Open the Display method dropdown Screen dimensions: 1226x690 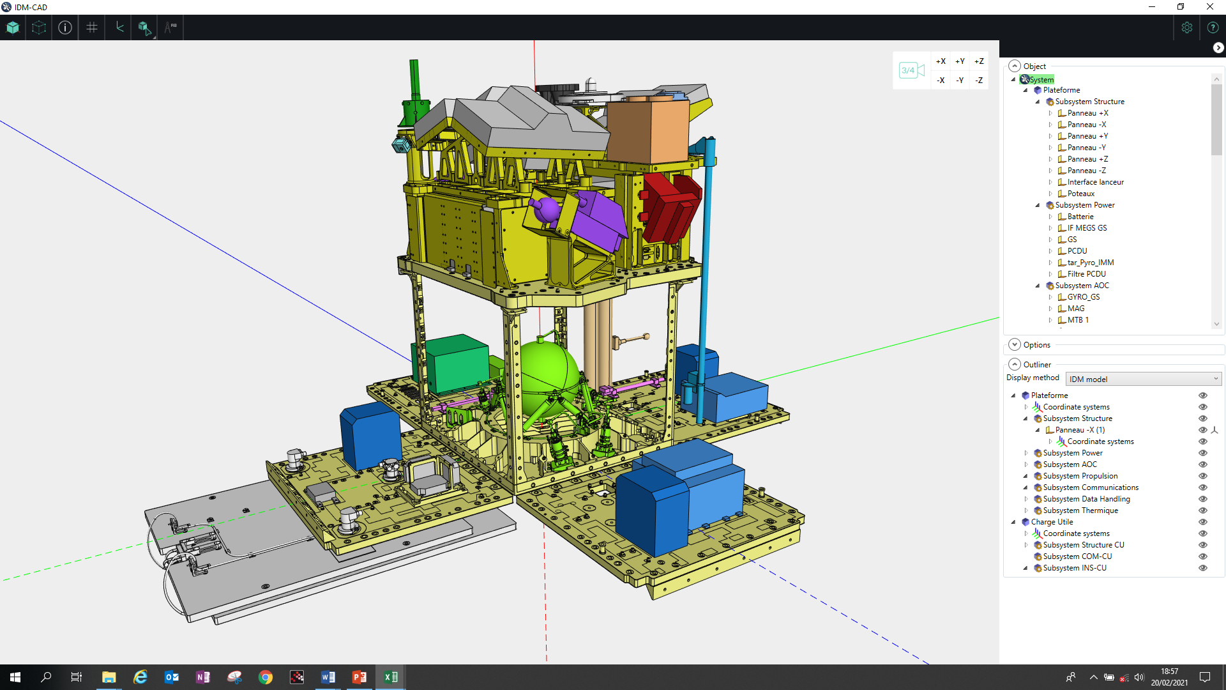coord(1143,379)
